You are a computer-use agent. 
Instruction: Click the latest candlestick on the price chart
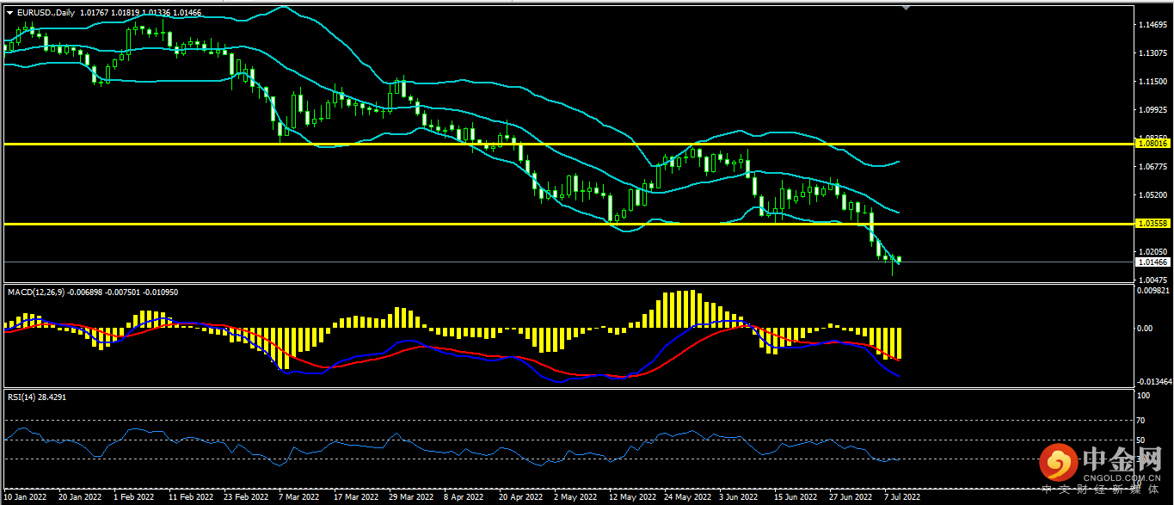[x=900, y=259]
